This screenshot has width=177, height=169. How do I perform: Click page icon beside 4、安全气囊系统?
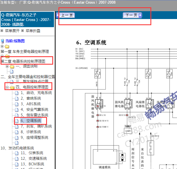[16, 110]
